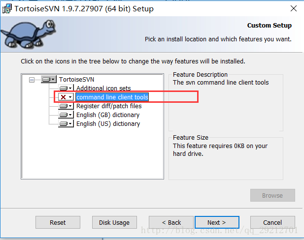Collapse the TortoiseSVN tree node
The height and width of the screenshot is (240, 304).
click(32, 79)
